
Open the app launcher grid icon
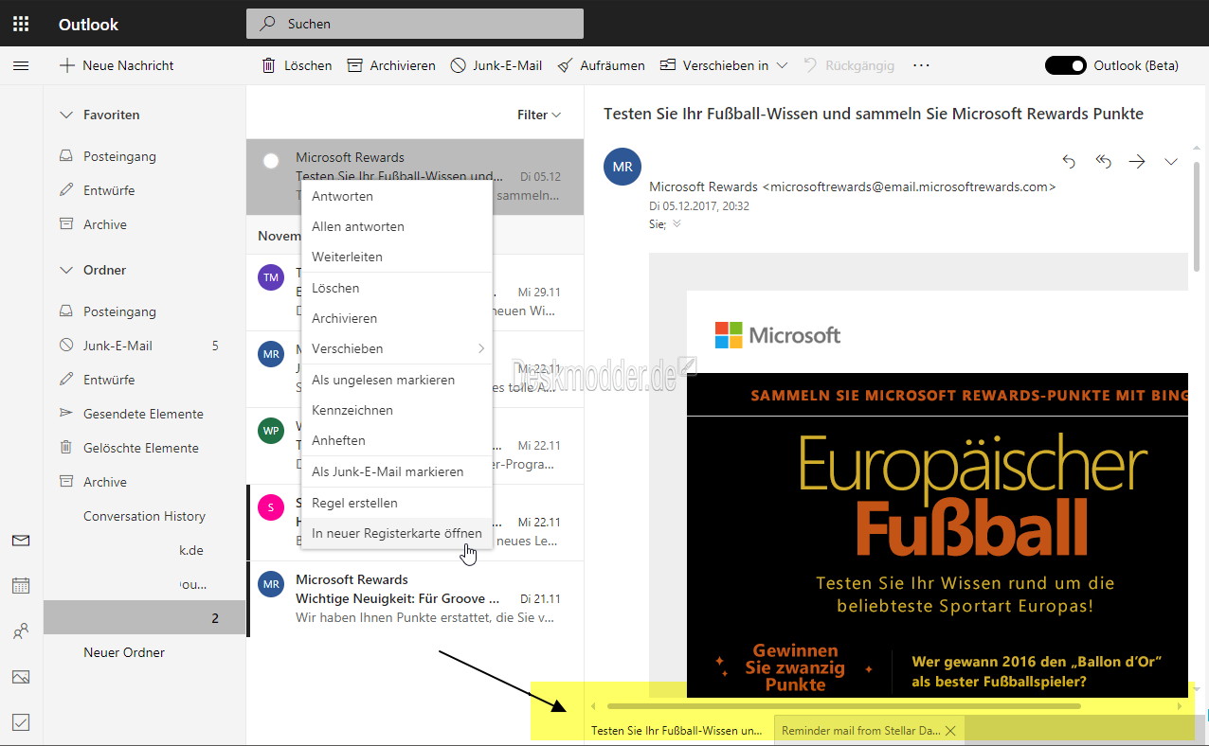[21, 24]
